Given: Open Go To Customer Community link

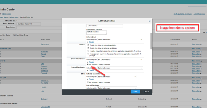Looking at the screenshot, I should pos(183,14).
